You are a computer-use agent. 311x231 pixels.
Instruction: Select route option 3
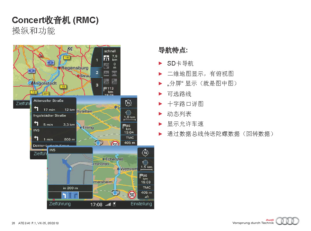pos(97,85)
